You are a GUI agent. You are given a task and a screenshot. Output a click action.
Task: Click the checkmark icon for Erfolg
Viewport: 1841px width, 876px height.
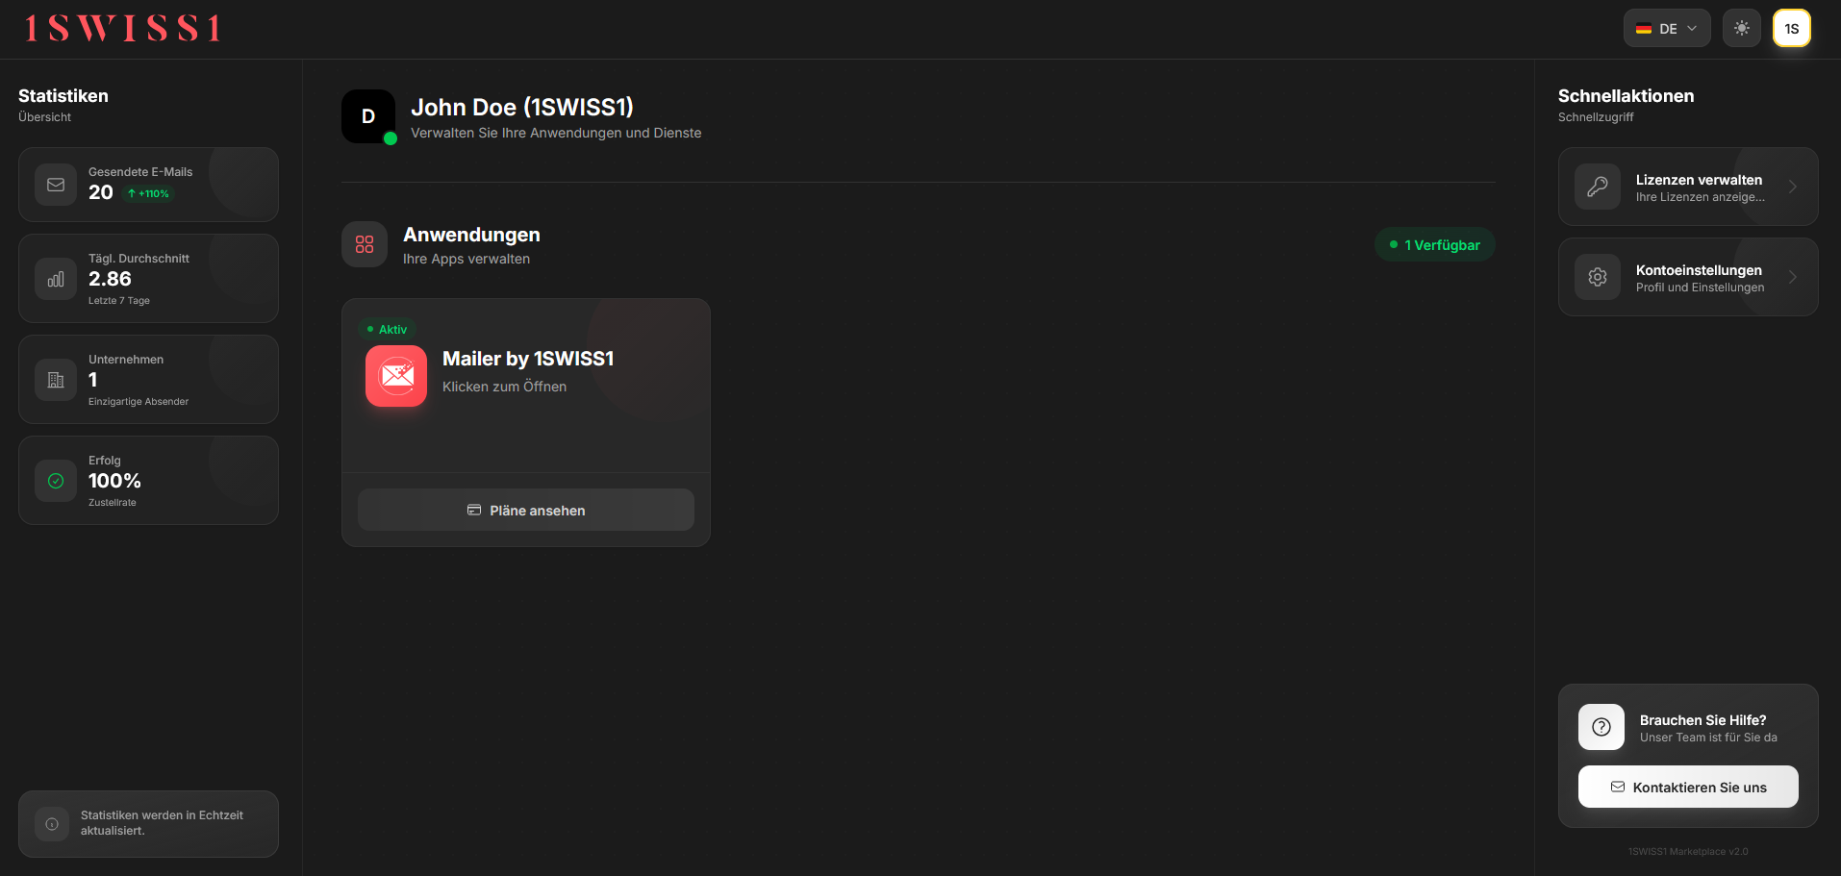(56, 481)
